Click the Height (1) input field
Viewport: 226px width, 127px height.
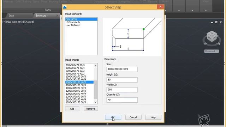pos(122,80)
